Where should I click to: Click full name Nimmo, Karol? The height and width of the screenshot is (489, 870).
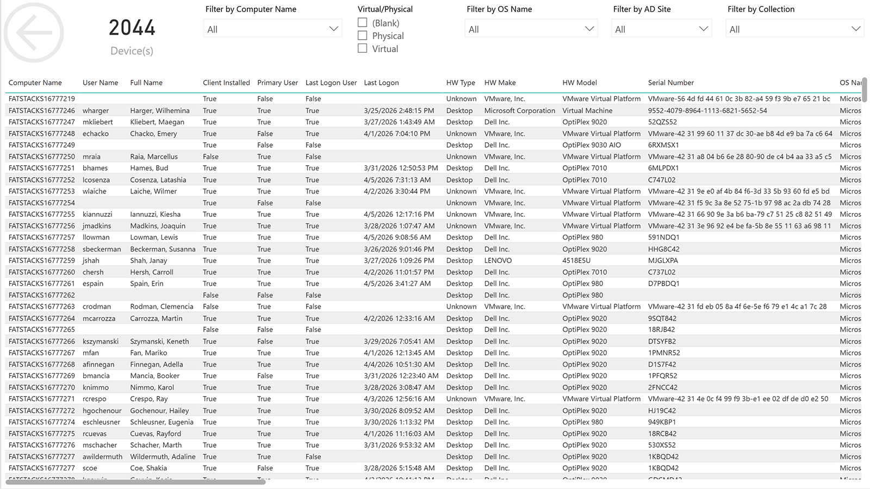[152, 387]
